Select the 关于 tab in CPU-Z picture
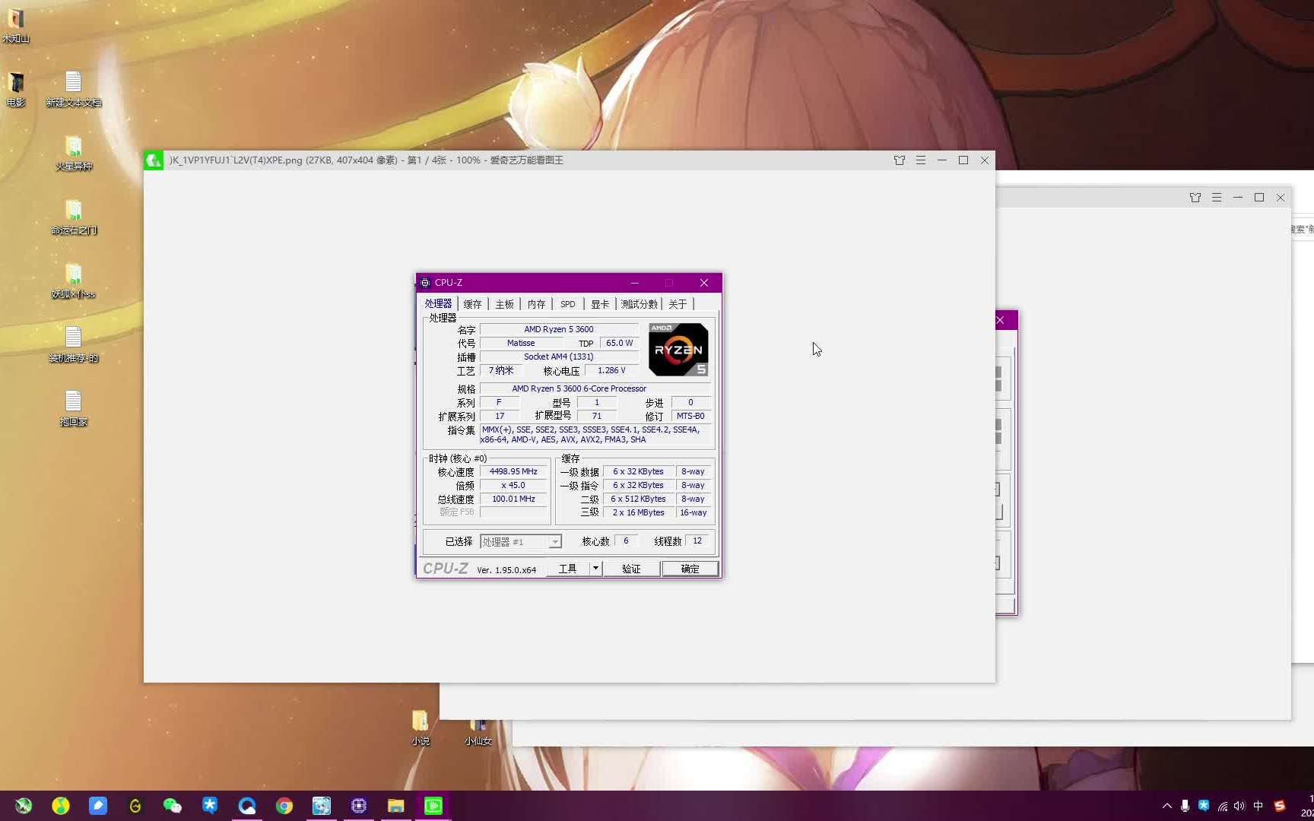 (678, 304)
